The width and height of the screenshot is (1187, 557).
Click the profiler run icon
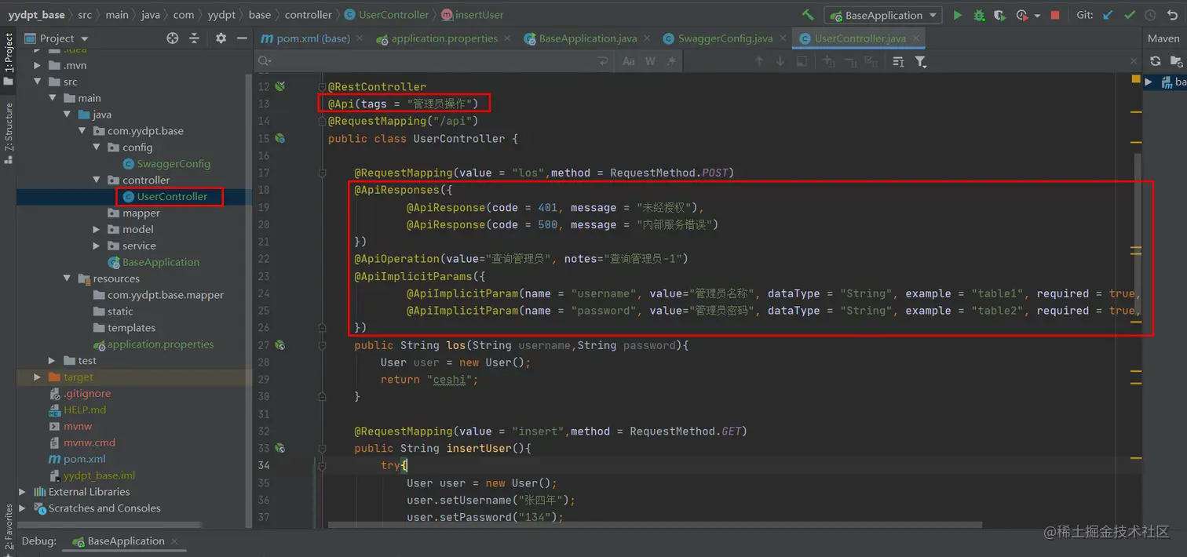click(1021, 15)
